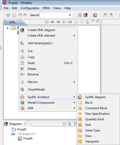Click the SysML Architect gear icon
This screenshot has width=120, height=145.
(x=22, y=97)
